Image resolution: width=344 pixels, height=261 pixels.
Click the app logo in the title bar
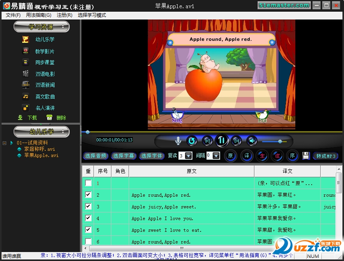(7, 6)
